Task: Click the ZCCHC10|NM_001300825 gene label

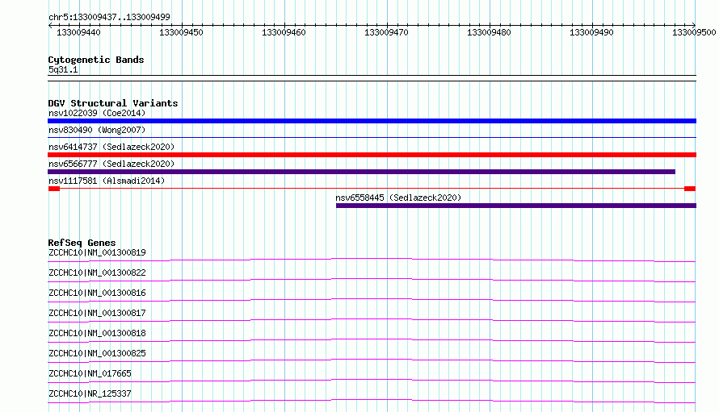Action: [x=97, y=353]
